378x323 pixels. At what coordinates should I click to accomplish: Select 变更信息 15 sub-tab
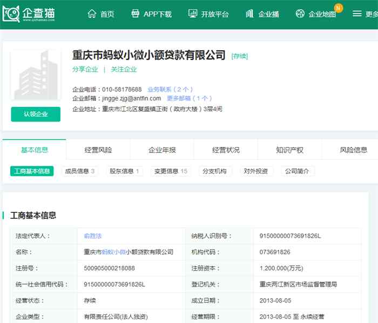(x=171, y=171)
